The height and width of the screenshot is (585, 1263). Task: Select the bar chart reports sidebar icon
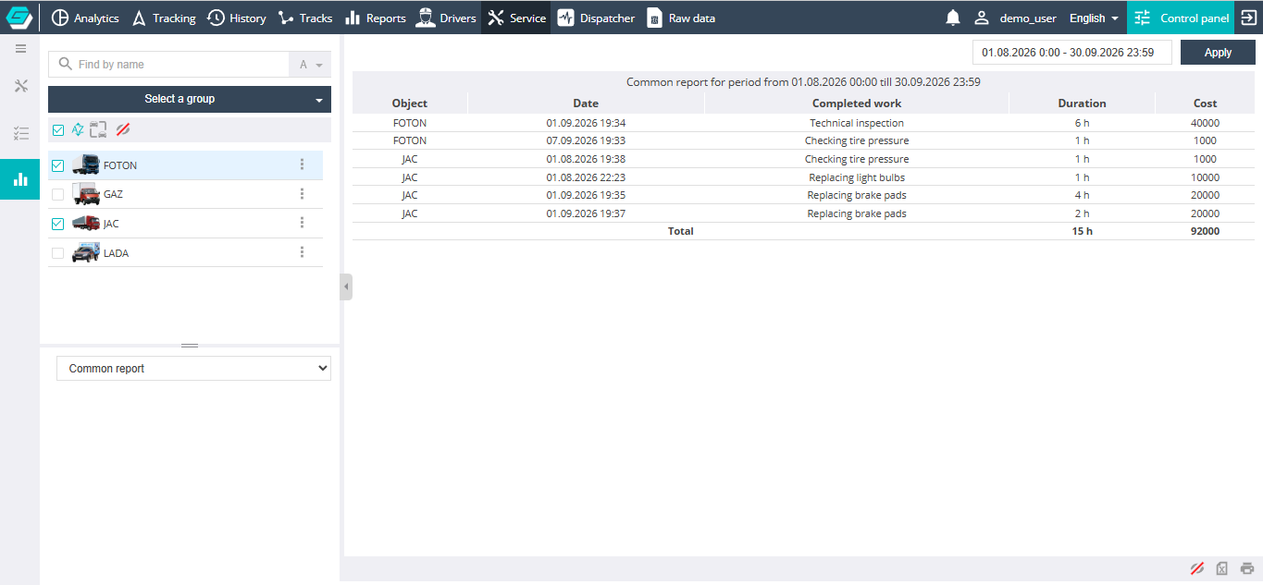click(20, 179)
